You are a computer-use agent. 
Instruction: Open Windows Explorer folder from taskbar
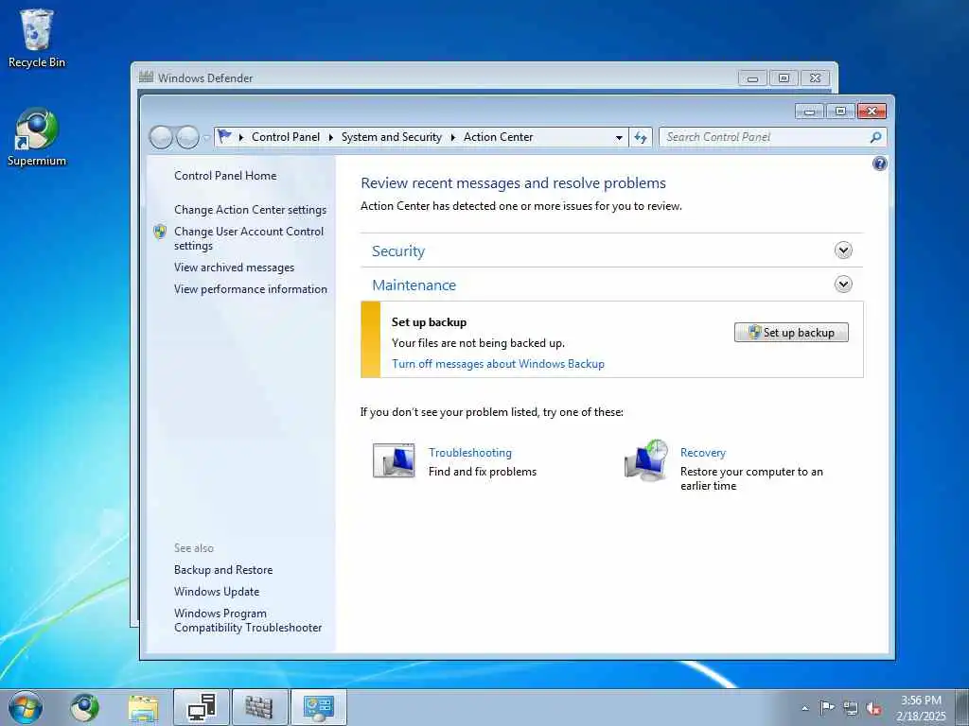[x=144, y=707]
